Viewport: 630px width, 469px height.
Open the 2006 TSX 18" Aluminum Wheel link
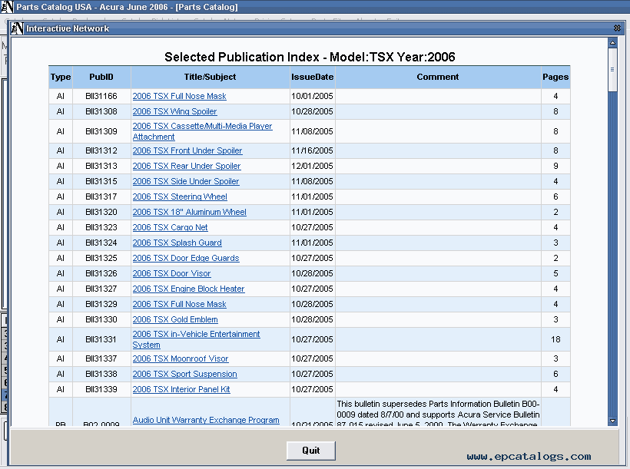click(189, 212)
